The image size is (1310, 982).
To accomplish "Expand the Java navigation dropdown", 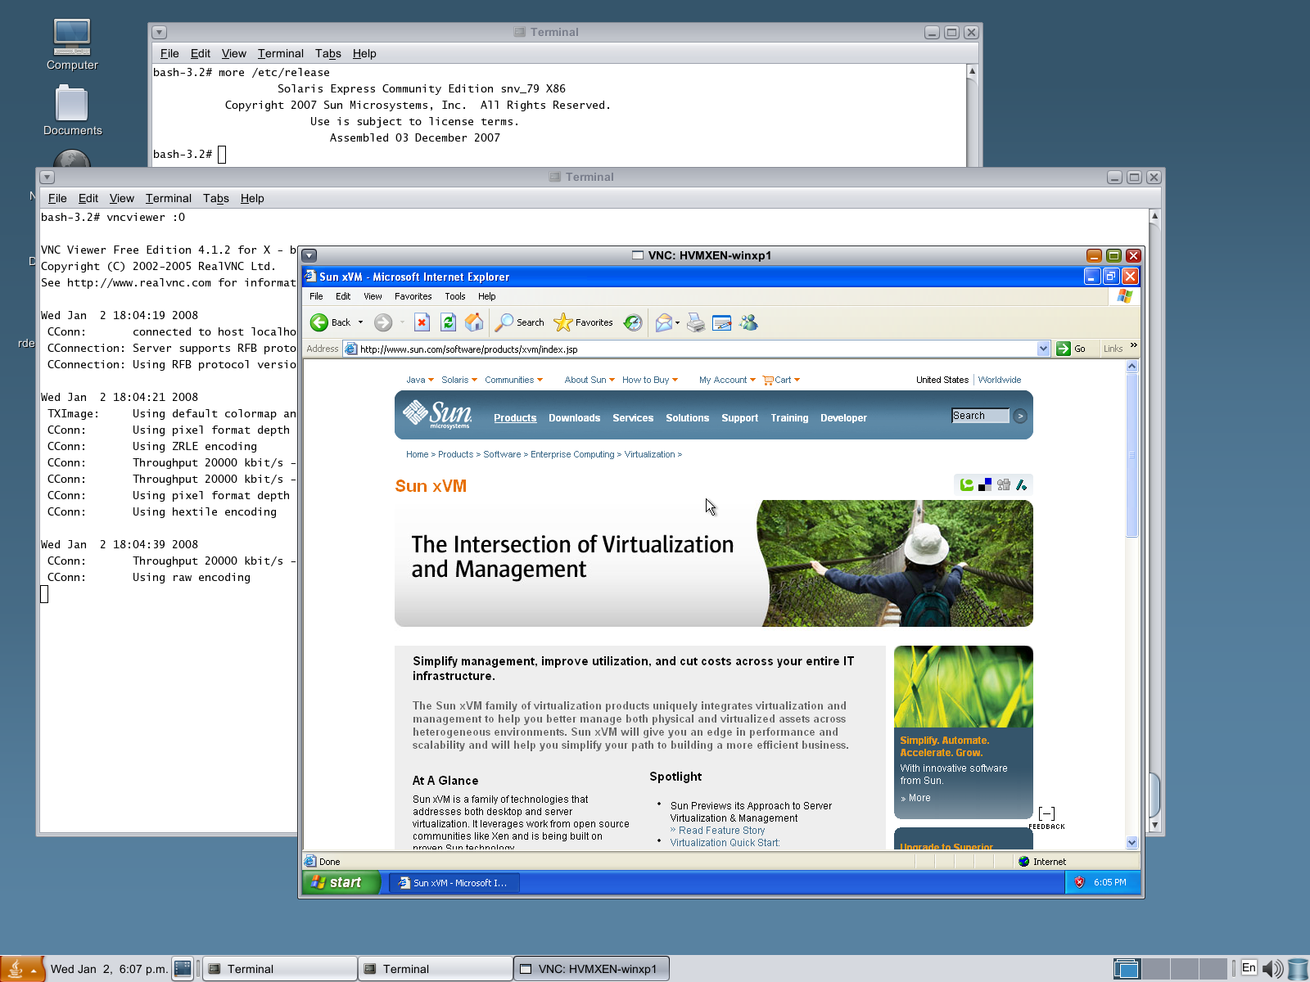I will (x=431, y=380).
